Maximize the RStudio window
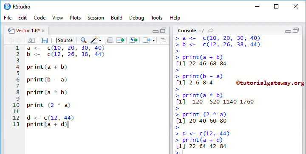The image size is (306, 154). coord(276,6)
